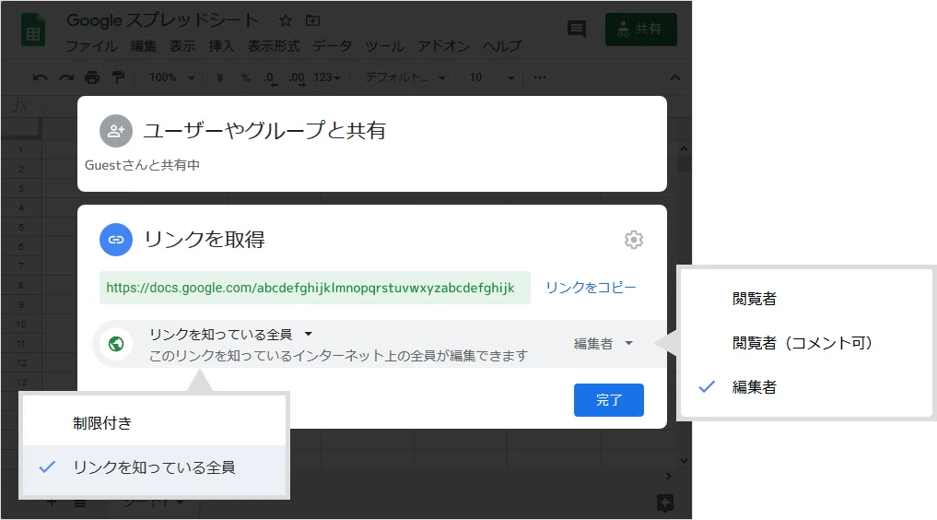
Task: Open the アドオン menu
Action: tap(443, 46)
